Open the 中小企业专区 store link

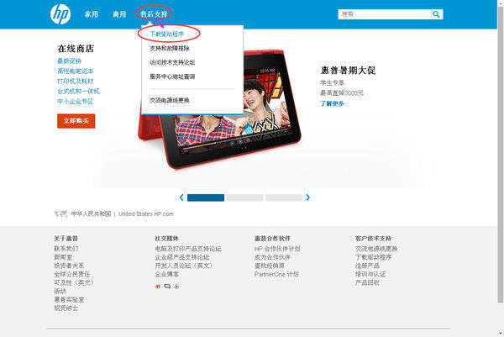coord(76,102)
